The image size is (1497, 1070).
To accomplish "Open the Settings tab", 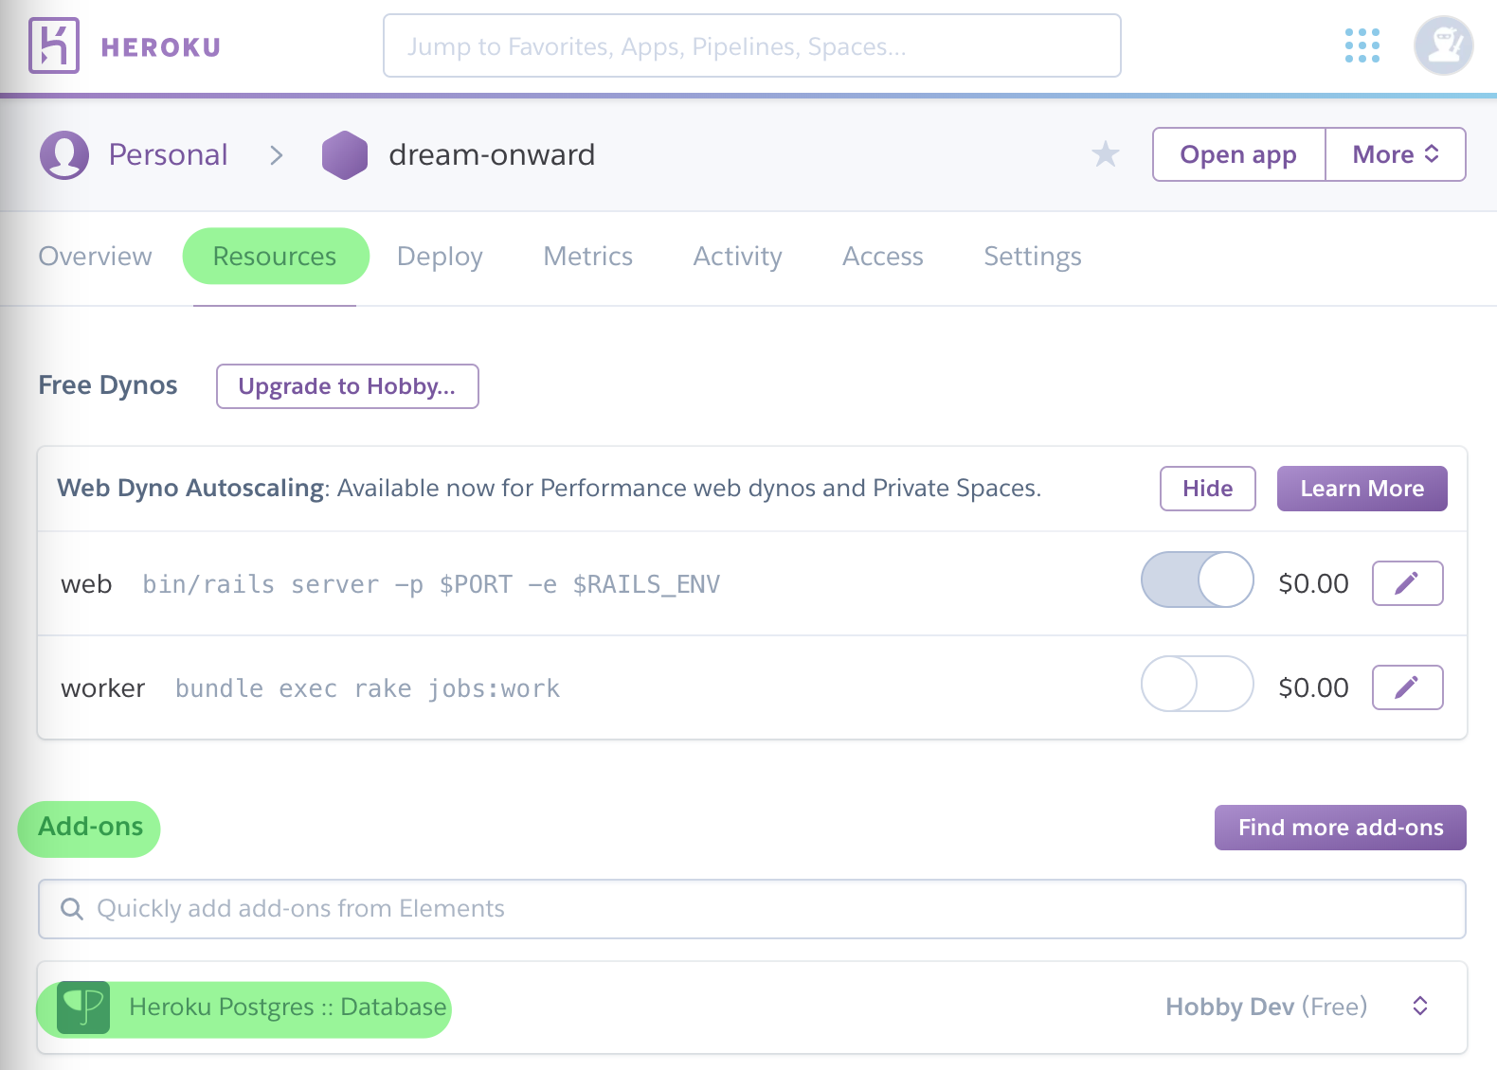I will click(1033, 257).
